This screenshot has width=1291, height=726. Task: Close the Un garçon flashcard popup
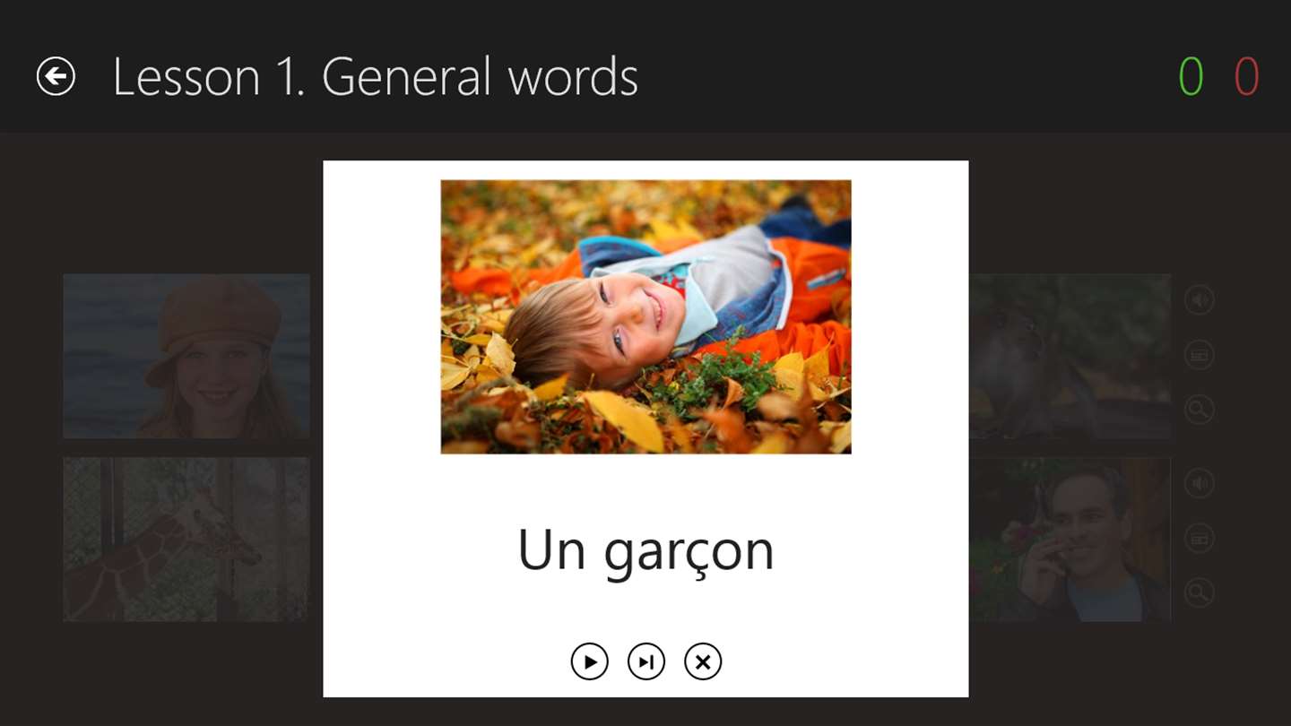(x=703, y=661)
